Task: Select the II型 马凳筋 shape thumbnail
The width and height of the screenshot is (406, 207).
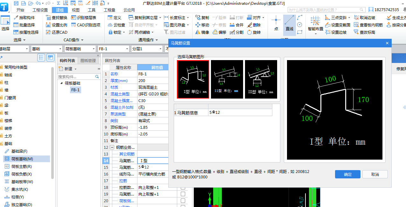Action: coord(227,79)
